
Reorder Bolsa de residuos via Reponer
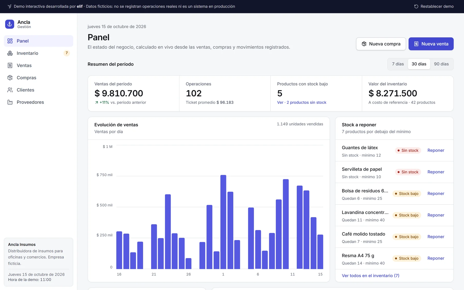coord(436,194)
